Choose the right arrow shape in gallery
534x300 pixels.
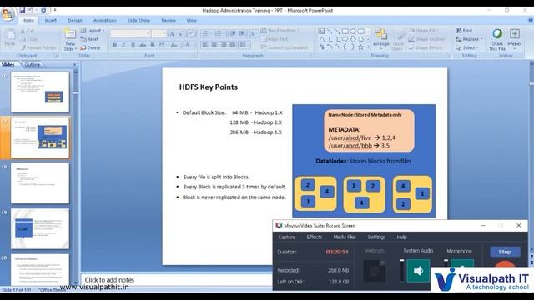pos(345,39)
